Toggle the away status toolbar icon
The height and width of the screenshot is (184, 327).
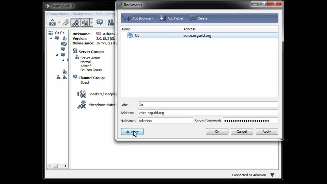tap(66, 22)
